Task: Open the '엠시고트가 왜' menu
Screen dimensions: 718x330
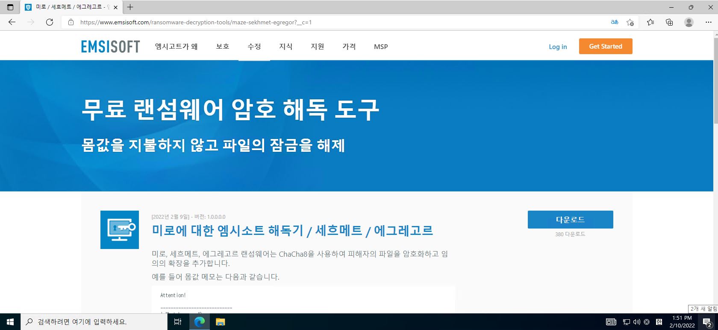Action: (x=176, y=46)
